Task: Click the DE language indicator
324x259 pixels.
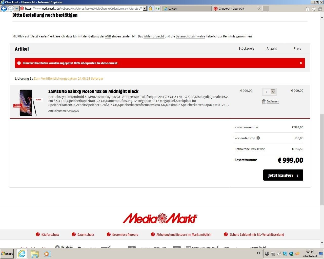Action: tap(259, 253)
